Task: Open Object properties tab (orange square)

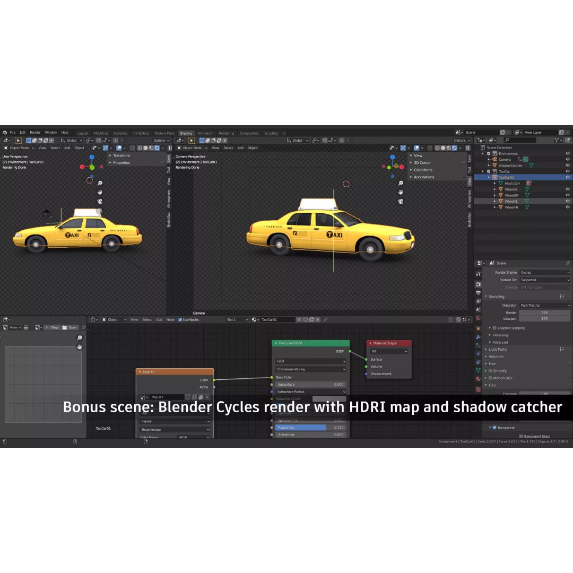Action: click(x=479, y=328)
